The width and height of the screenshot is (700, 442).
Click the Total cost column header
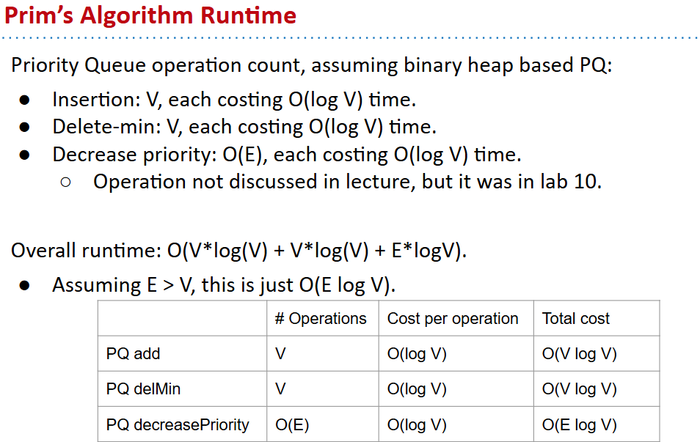click(576, 319)
